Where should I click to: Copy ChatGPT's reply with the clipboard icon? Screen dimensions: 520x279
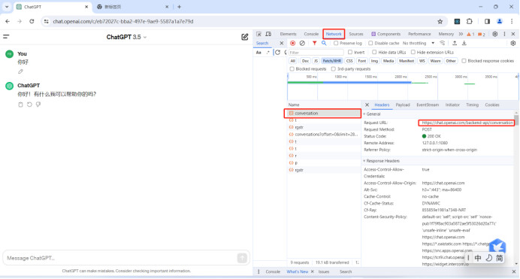[x=20, y=105]
